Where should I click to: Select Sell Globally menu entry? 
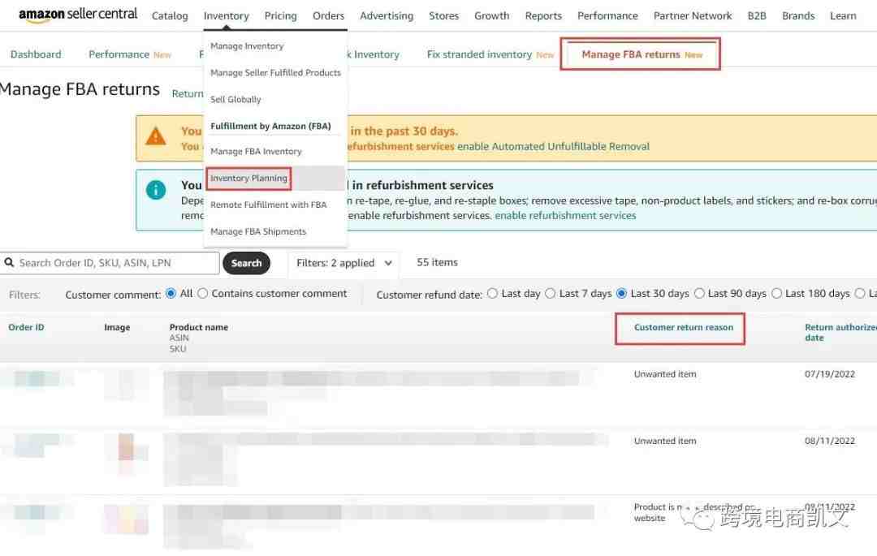click(x=235, y=100)
